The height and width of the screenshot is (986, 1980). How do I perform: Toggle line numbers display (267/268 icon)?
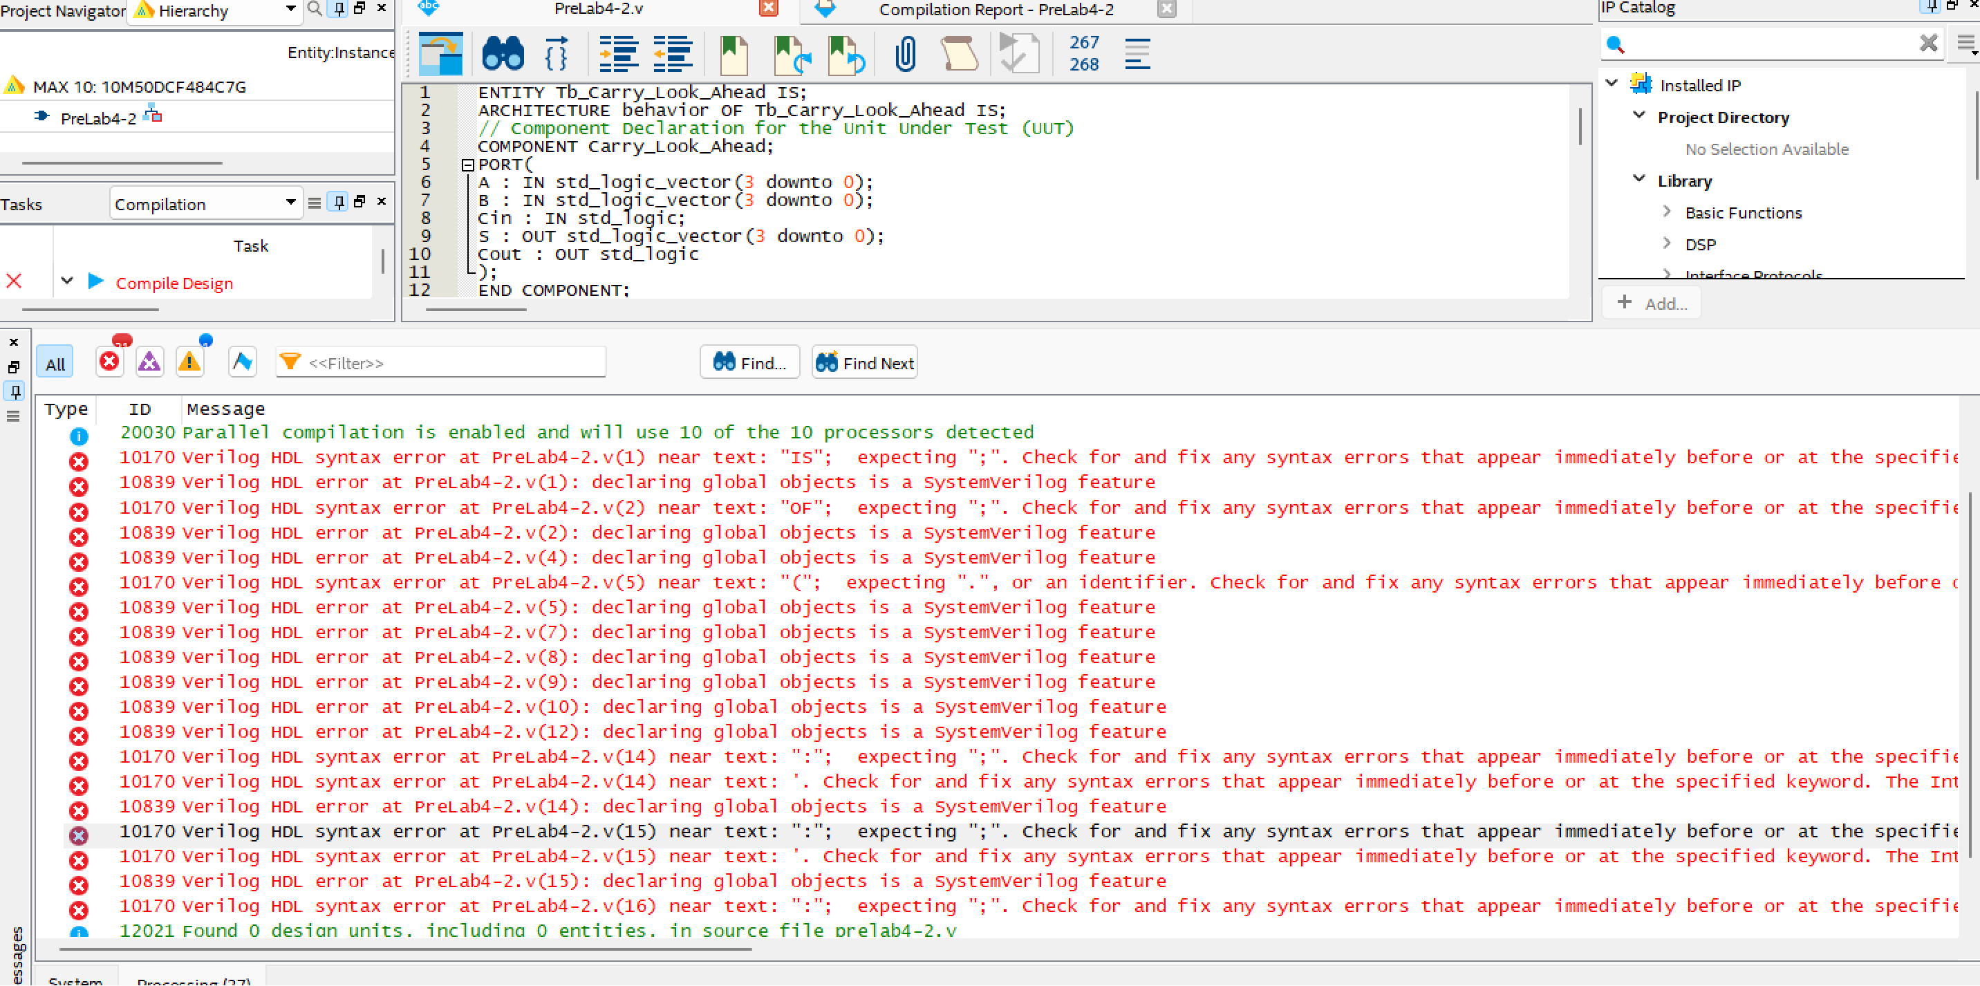[1084, 53]
